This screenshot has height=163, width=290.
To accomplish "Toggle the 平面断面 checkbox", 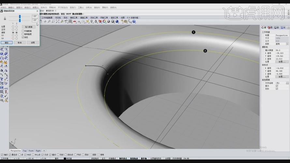I will pos(23,31).
